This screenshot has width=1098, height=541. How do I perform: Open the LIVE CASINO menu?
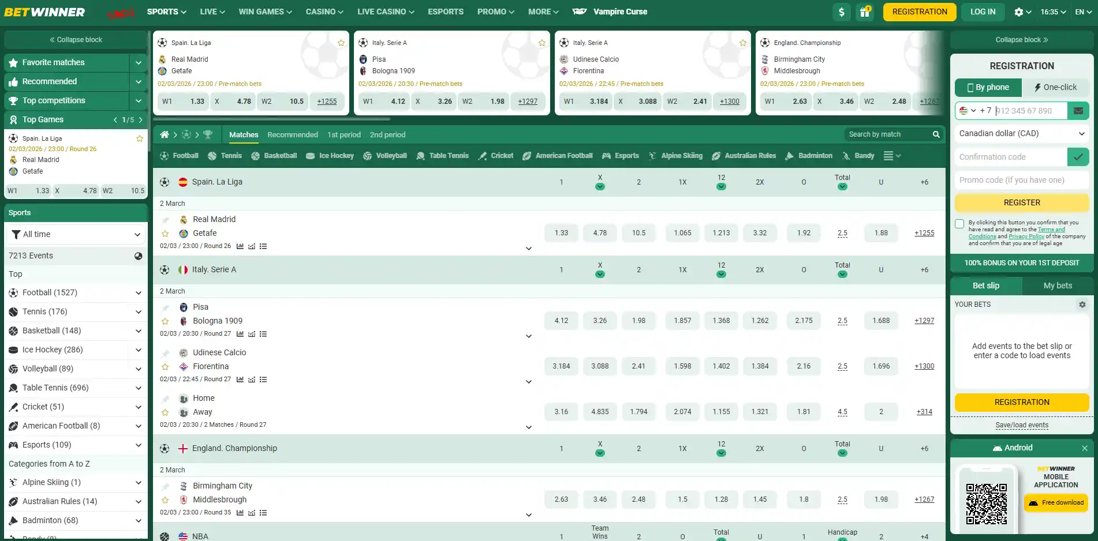pyautogui.click(x=385, y=12)
